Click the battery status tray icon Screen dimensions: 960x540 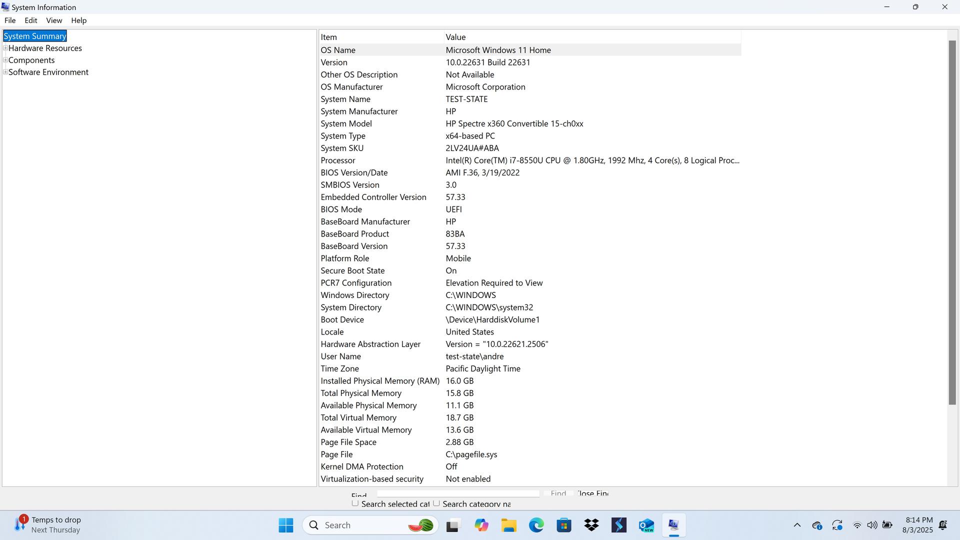887,525
